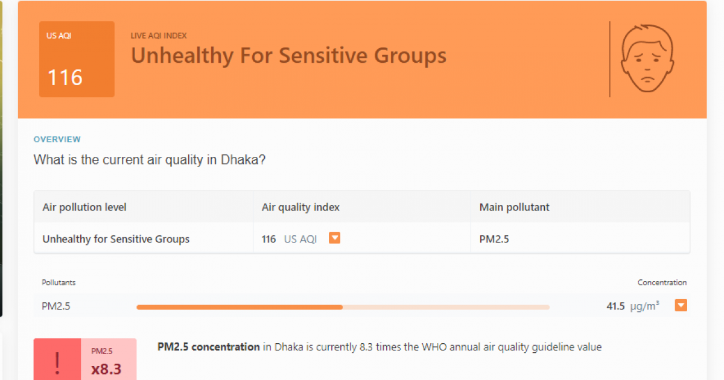Screen dimensions: 724x380
Task: Select the orange US AQI 116 badge
Action: (77, 59)
